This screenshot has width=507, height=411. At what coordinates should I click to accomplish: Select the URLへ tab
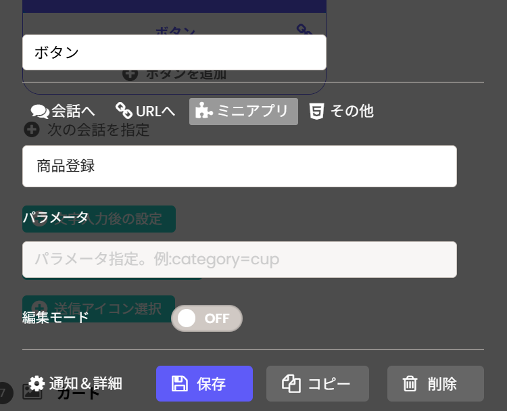tap(145, 111)
